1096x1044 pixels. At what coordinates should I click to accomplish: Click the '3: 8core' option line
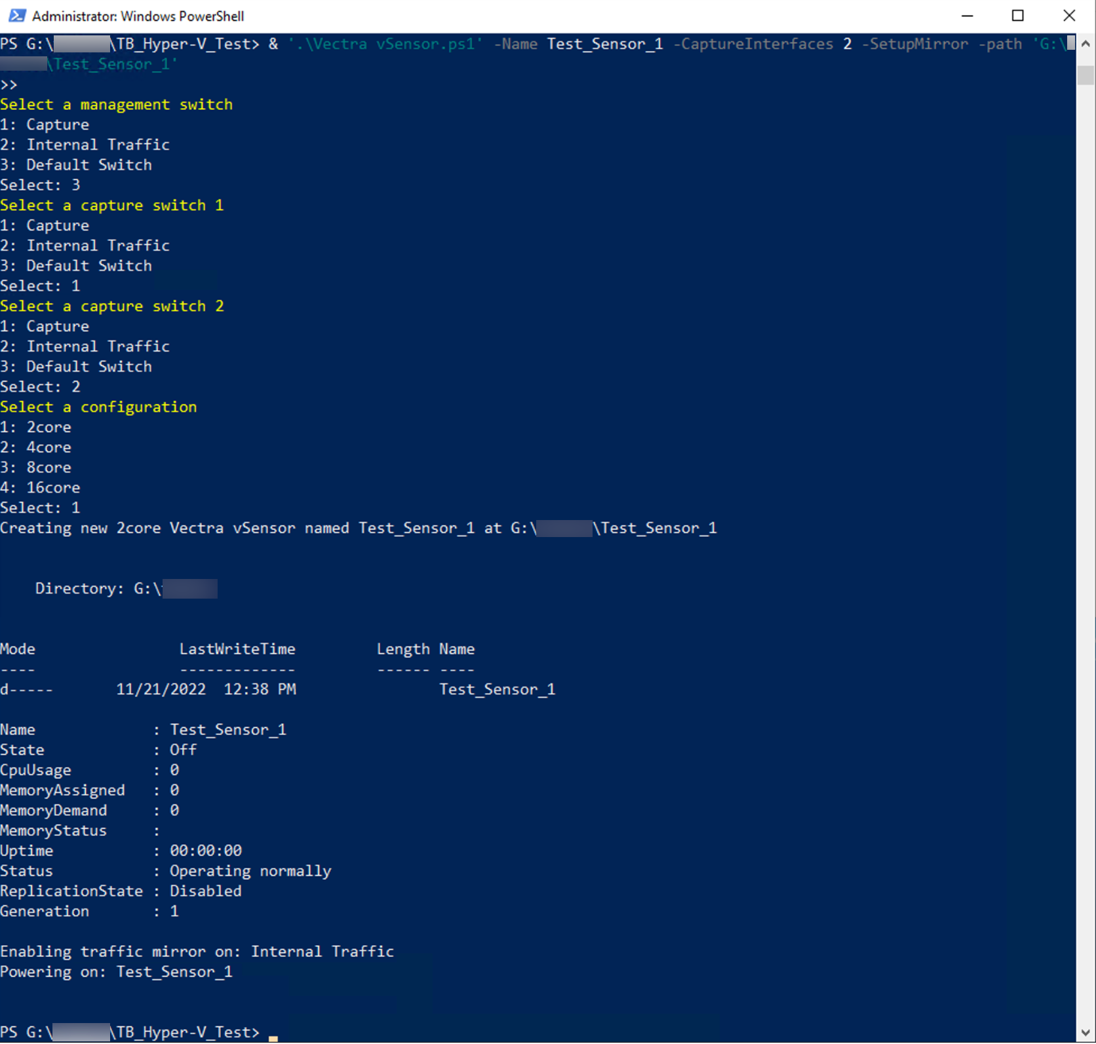point(35,468)
